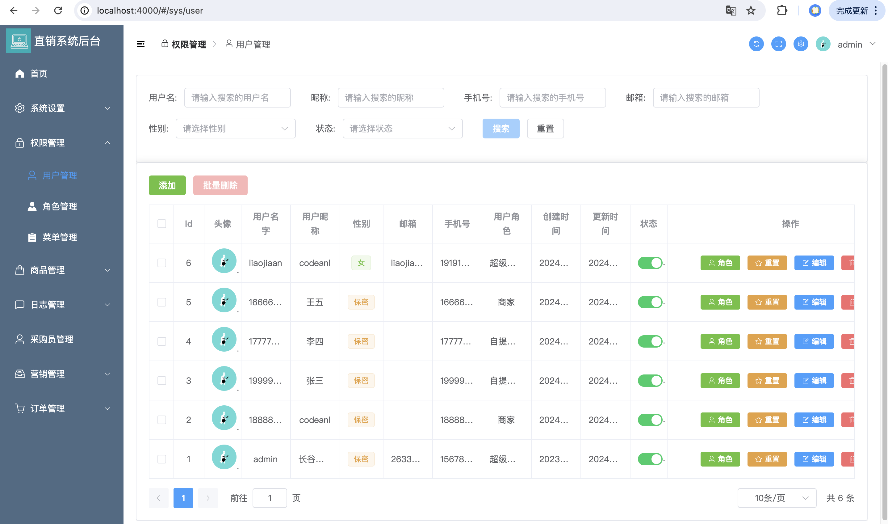888x524 pixels.
Task: Click the fullscreen icon in header
Action: 778,44
